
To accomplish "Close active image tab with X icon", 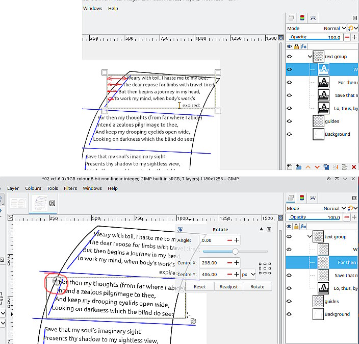I will (52, 203).
